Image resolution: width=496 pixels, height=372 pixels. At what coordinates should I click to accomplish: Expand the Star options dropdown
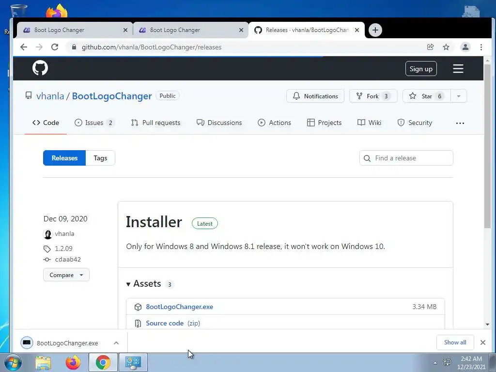click(x=458, y=96)
